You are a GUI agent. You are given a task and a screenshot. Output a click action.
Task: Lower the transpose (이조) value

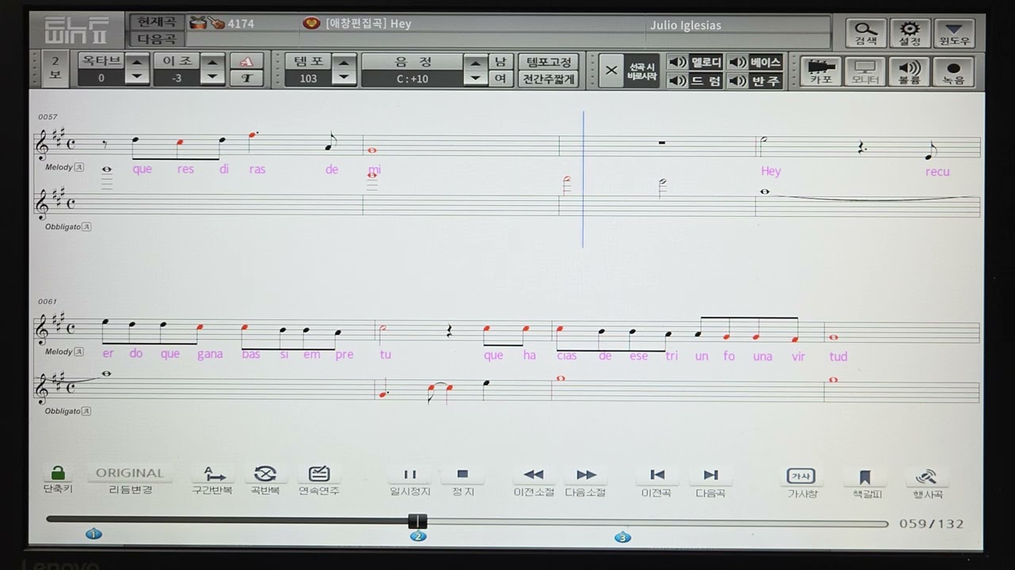pyautogui.click(x=213, y=78)
